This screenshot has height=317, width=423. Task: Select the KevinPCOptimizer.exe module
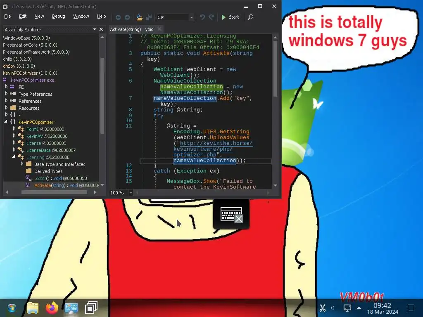pos(32,80)
